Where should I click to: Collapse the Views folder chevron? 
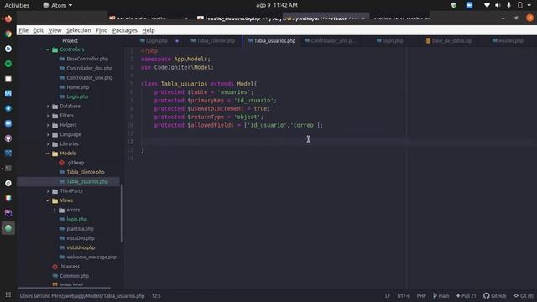pos(48,200)
